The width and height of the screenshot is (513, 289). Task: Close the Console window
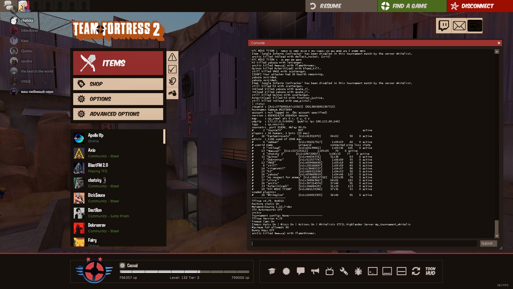pyautogui.click(x=499, y=43)
